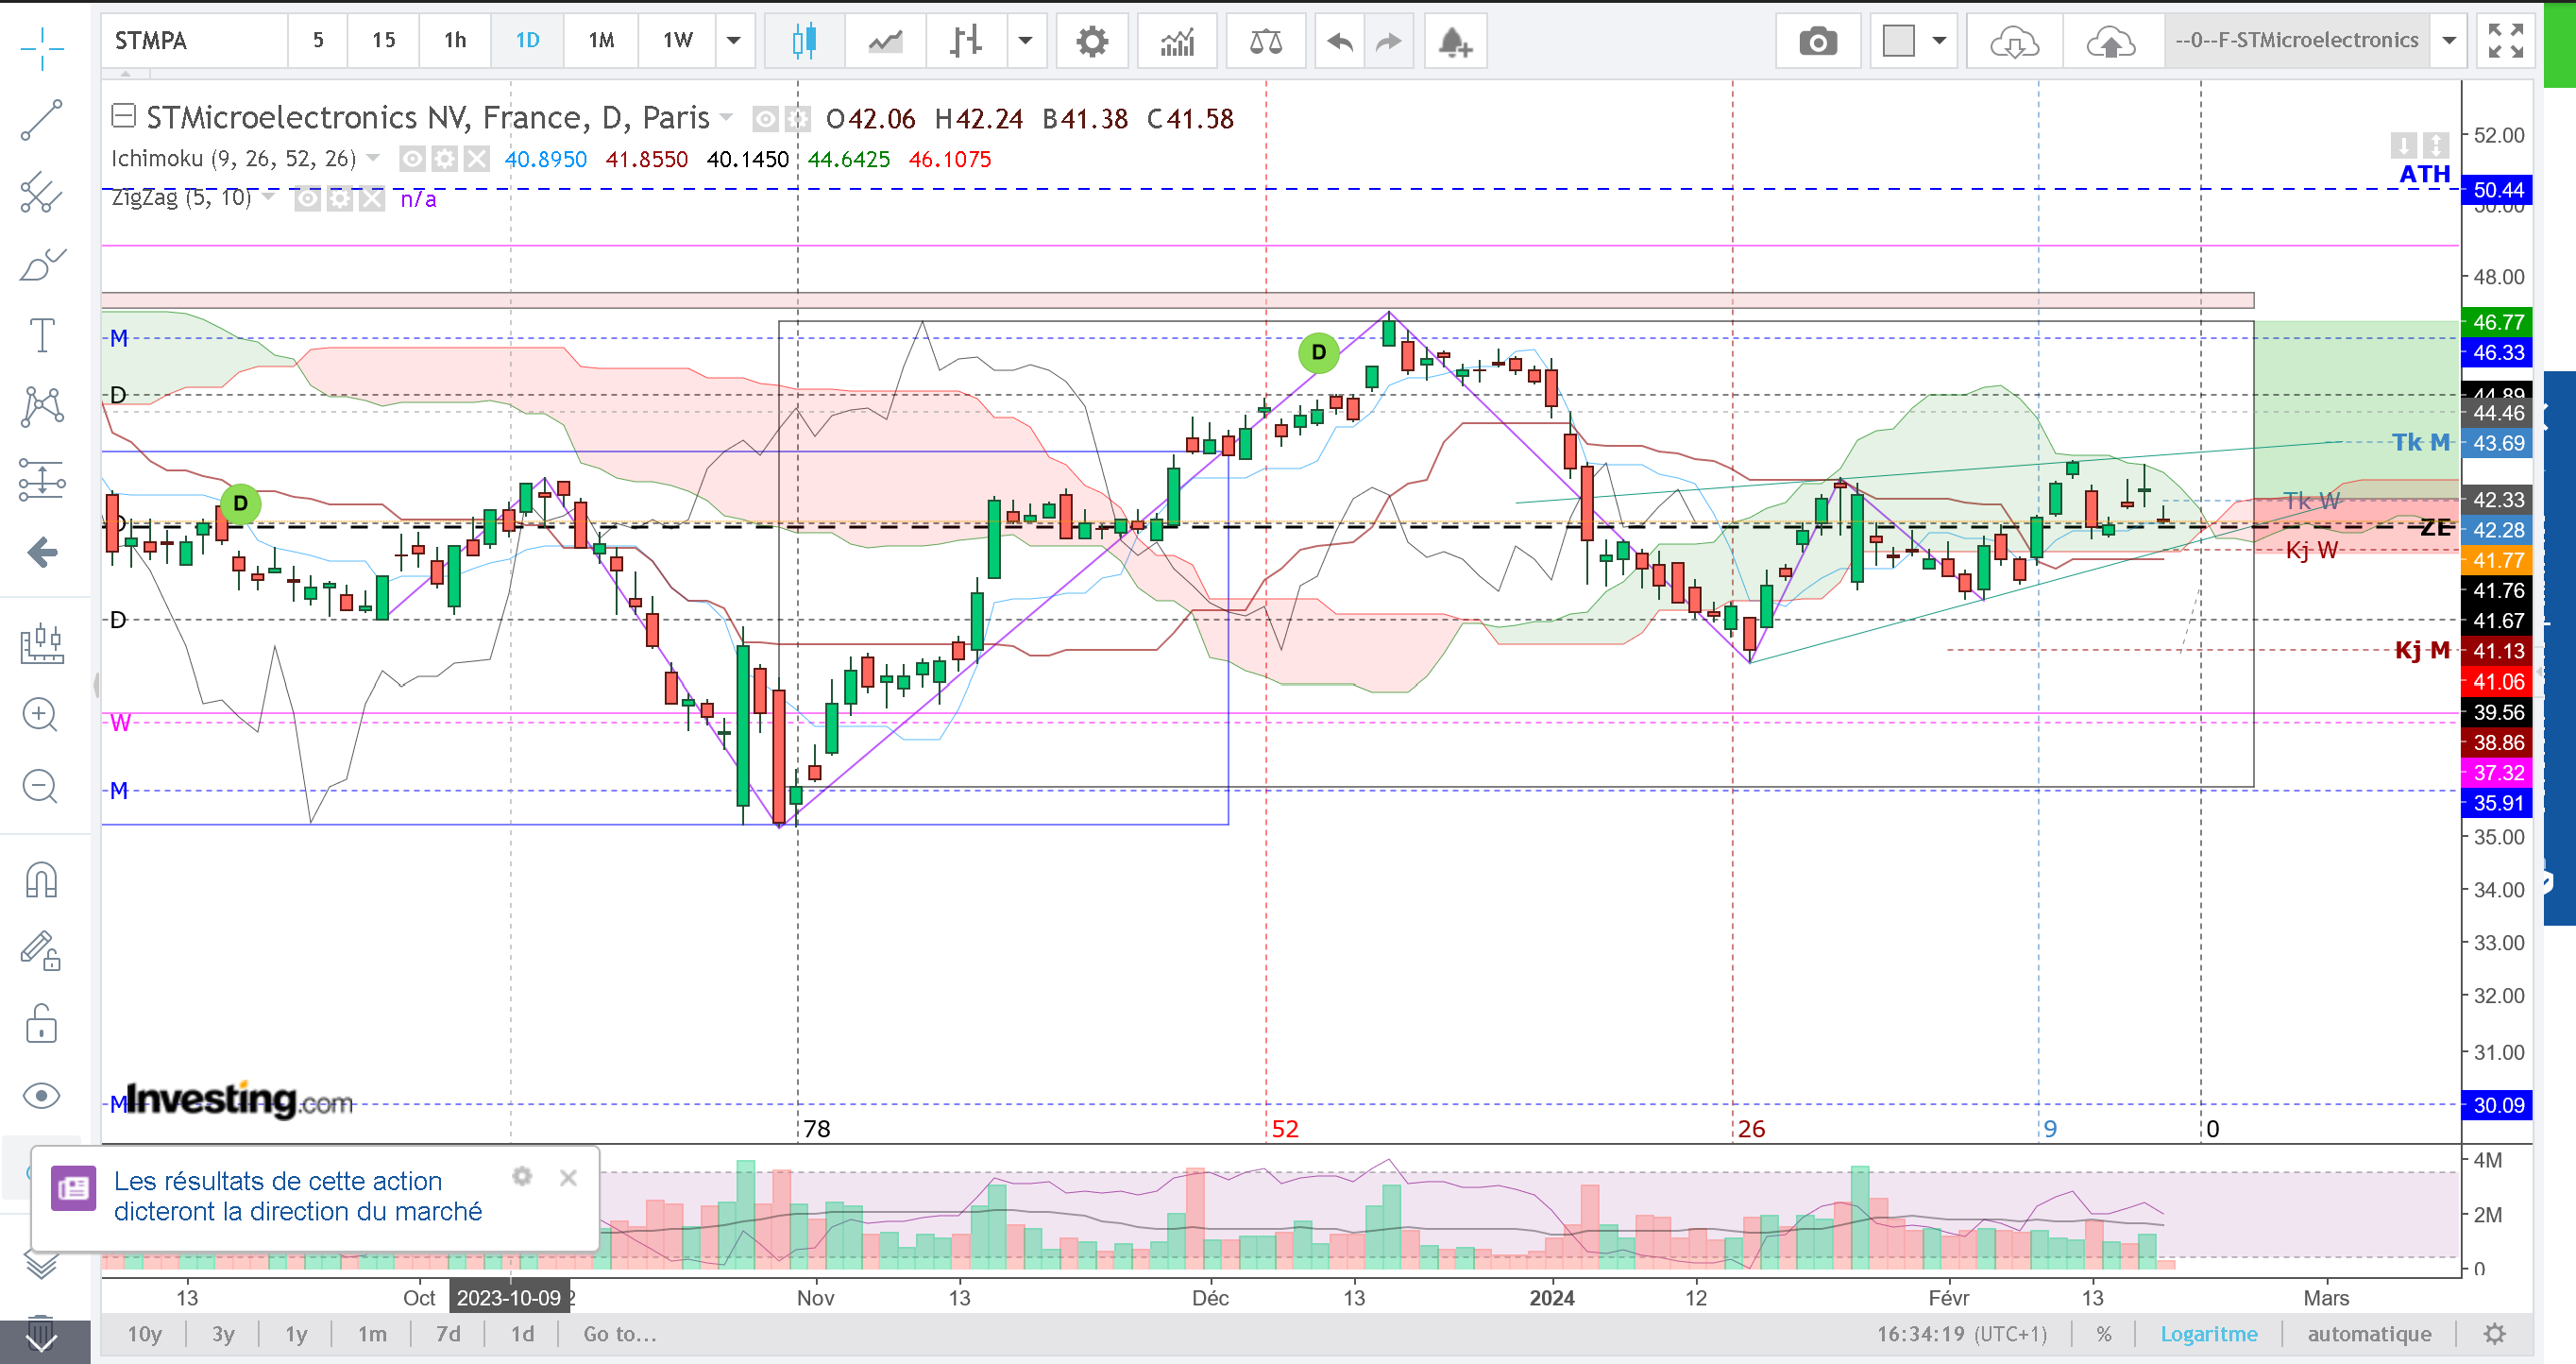Click the Go to... button
The width and height of the screenshot is (2576, 1364).
tap(620, 1333)
